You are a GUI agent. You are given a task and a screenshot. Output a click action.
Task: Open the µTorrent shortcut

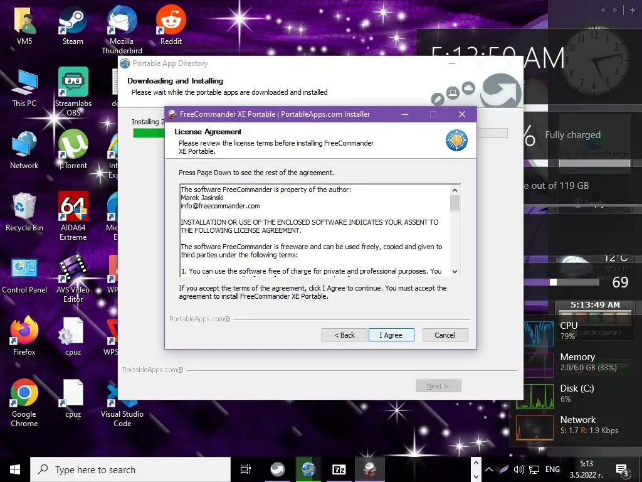point(73,149)
